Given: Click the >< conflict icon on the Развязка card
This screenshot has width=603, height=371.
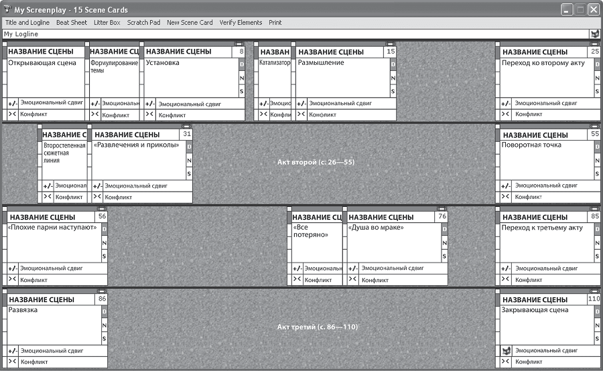Looking at the screenshot, I should pyautogui.click(x=12, y=362).
